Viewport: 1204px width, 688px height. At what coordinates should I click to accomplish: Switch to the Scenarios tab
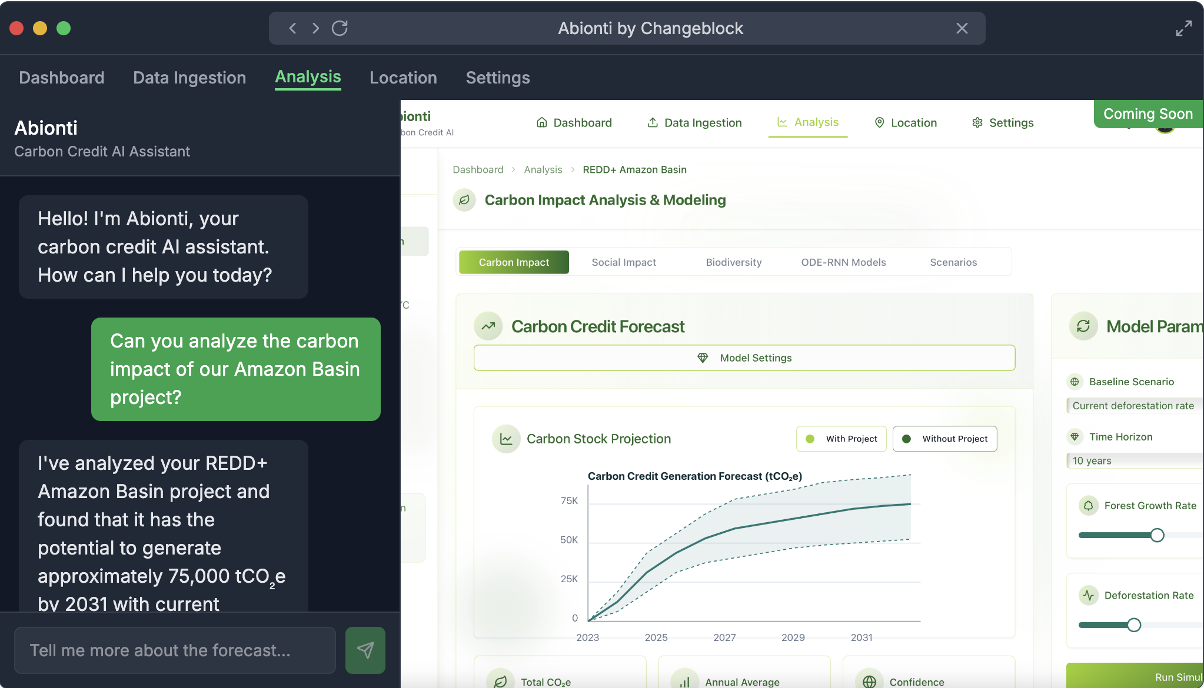click(953, 262)
